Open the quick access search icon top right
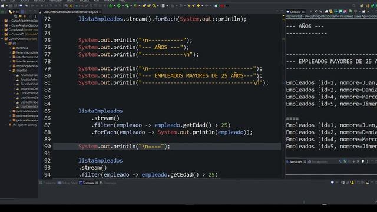This screenshot has height=212, width=377. pos(354,6)
